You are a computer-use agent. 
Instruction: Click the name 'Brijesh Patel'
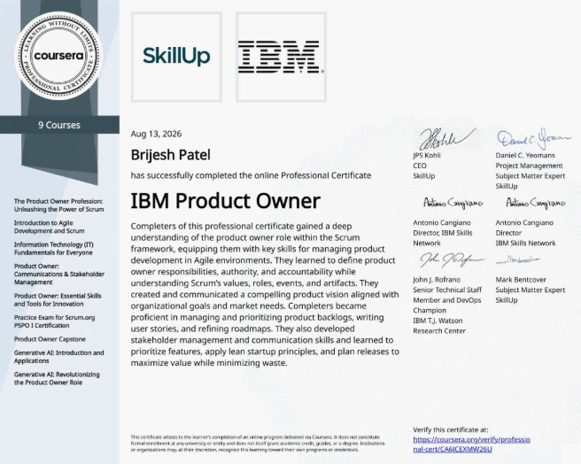click(170, 155)
